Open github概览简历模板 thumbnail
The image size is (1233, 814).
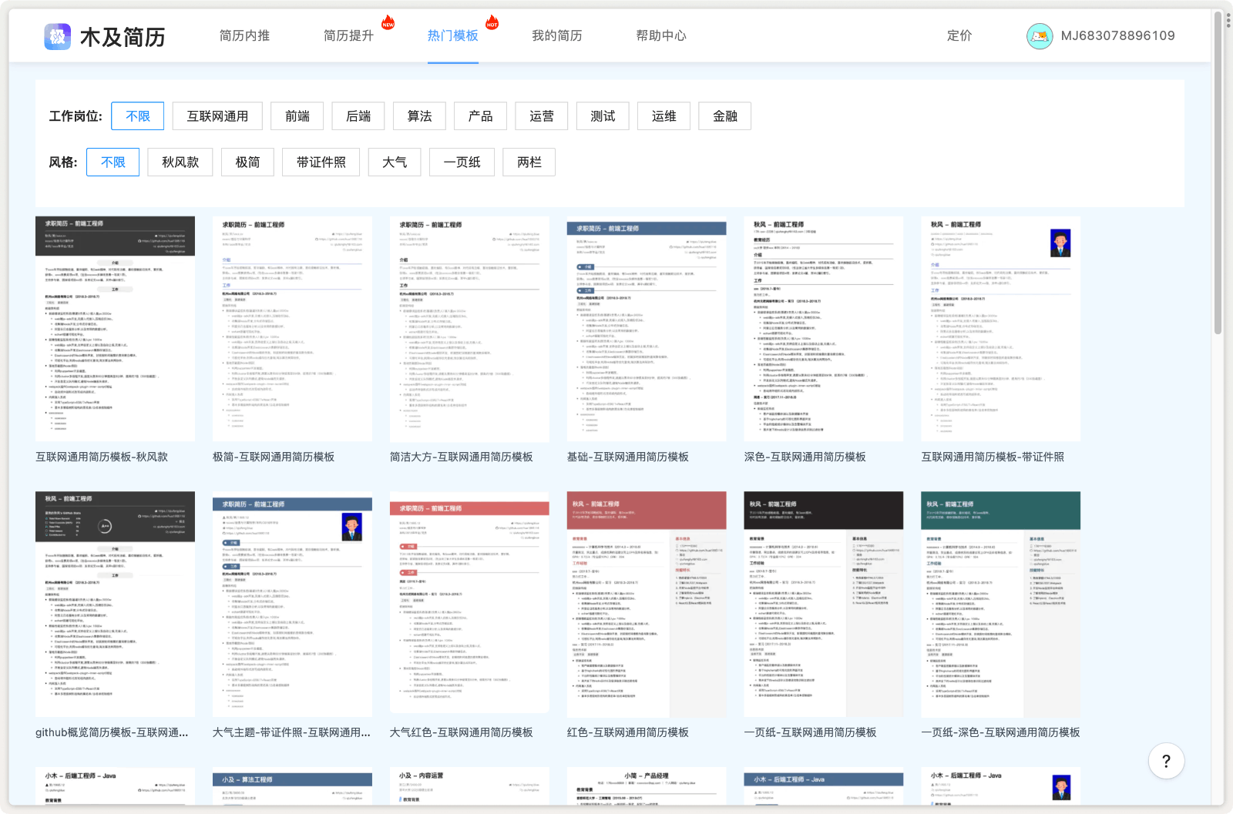[115, 605]
